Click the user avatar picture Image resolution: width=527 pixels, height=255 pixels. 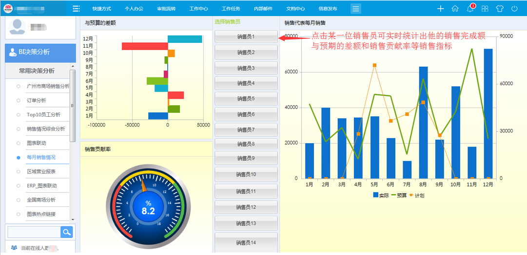(18, 27)
